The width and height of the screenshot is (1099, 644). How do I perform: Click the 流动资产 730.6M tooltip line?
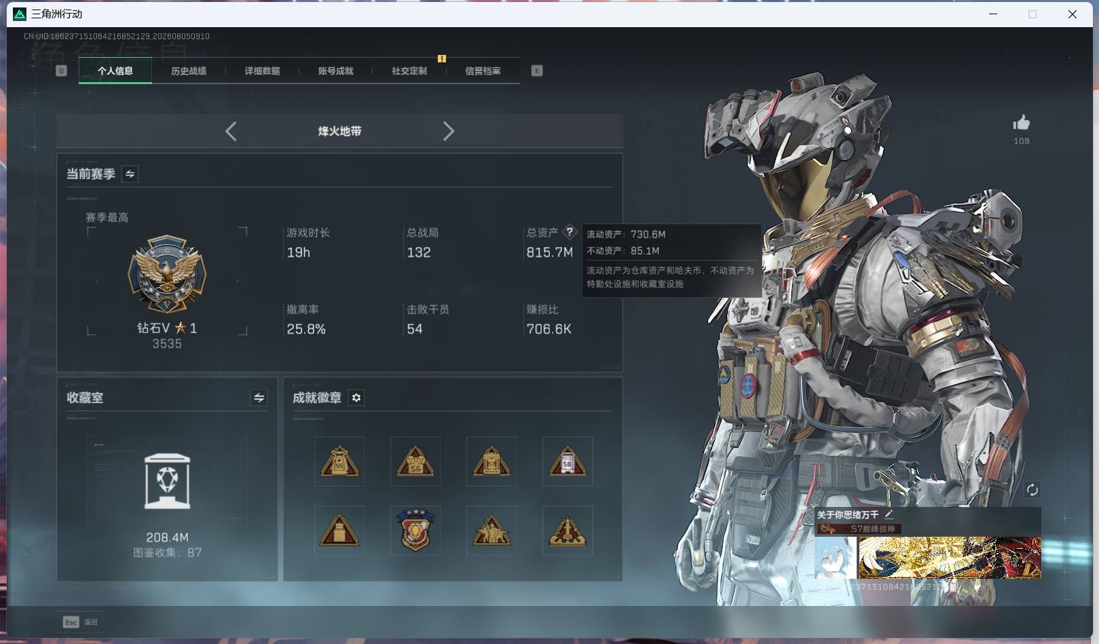(626, 234)
